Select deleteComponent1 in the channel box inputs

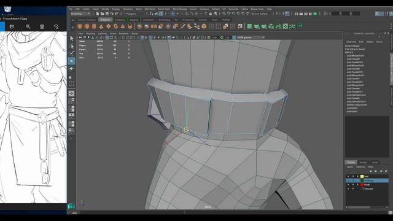click(x=357, y=105)
